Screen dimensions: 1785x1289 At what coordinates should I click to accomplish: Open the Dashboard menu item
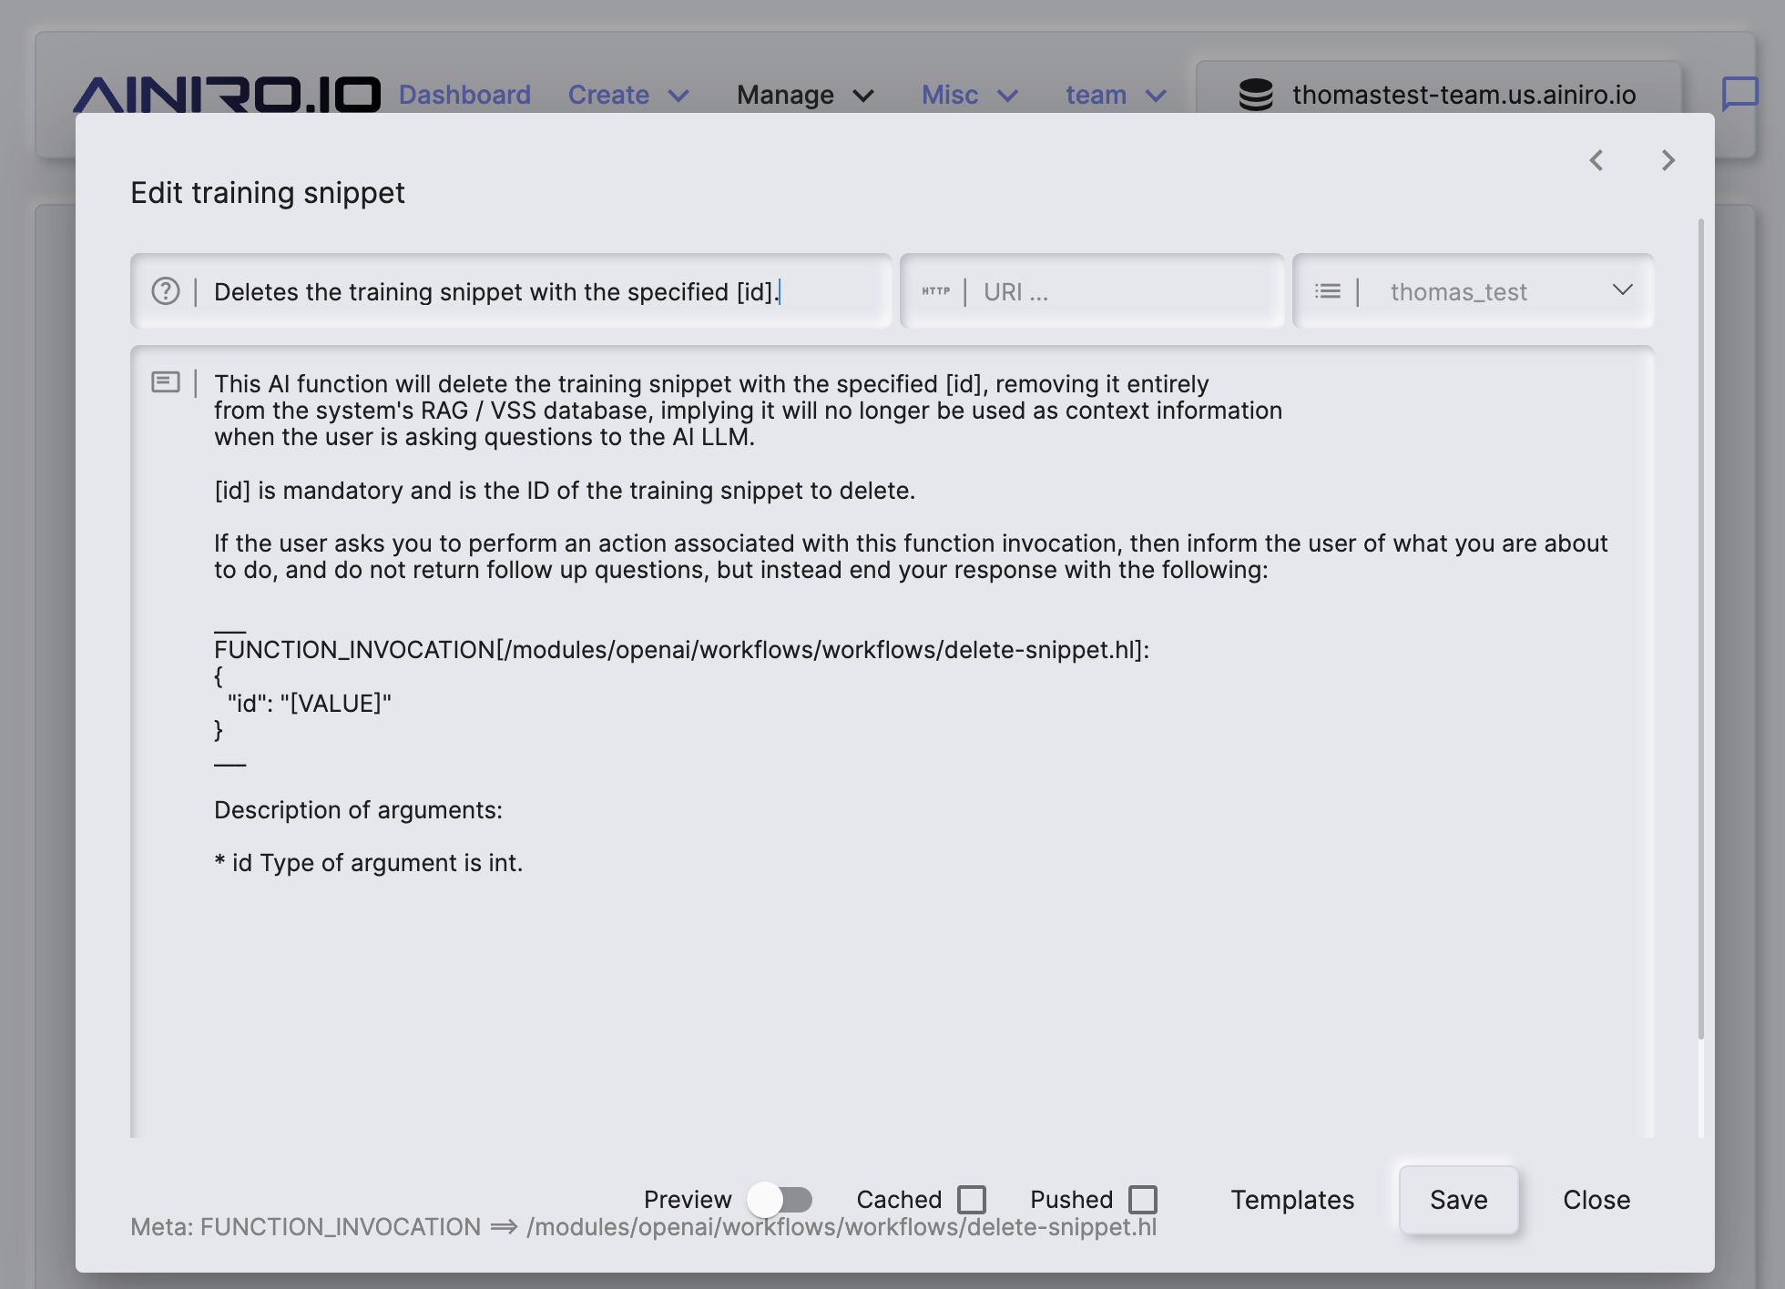pos(464,94)
